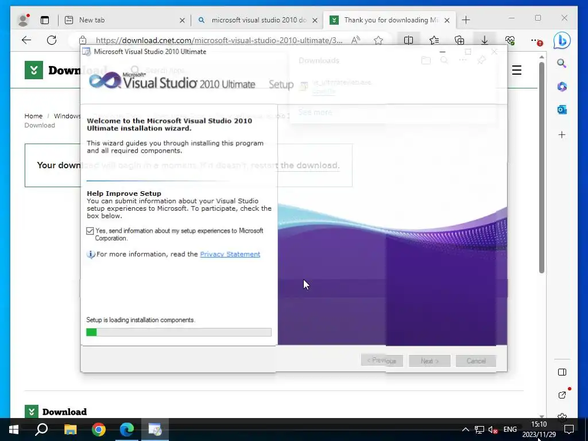Open Read aloud icon in address bar
The height and width of the screenshot is (441, 588).
pos(355,40)
